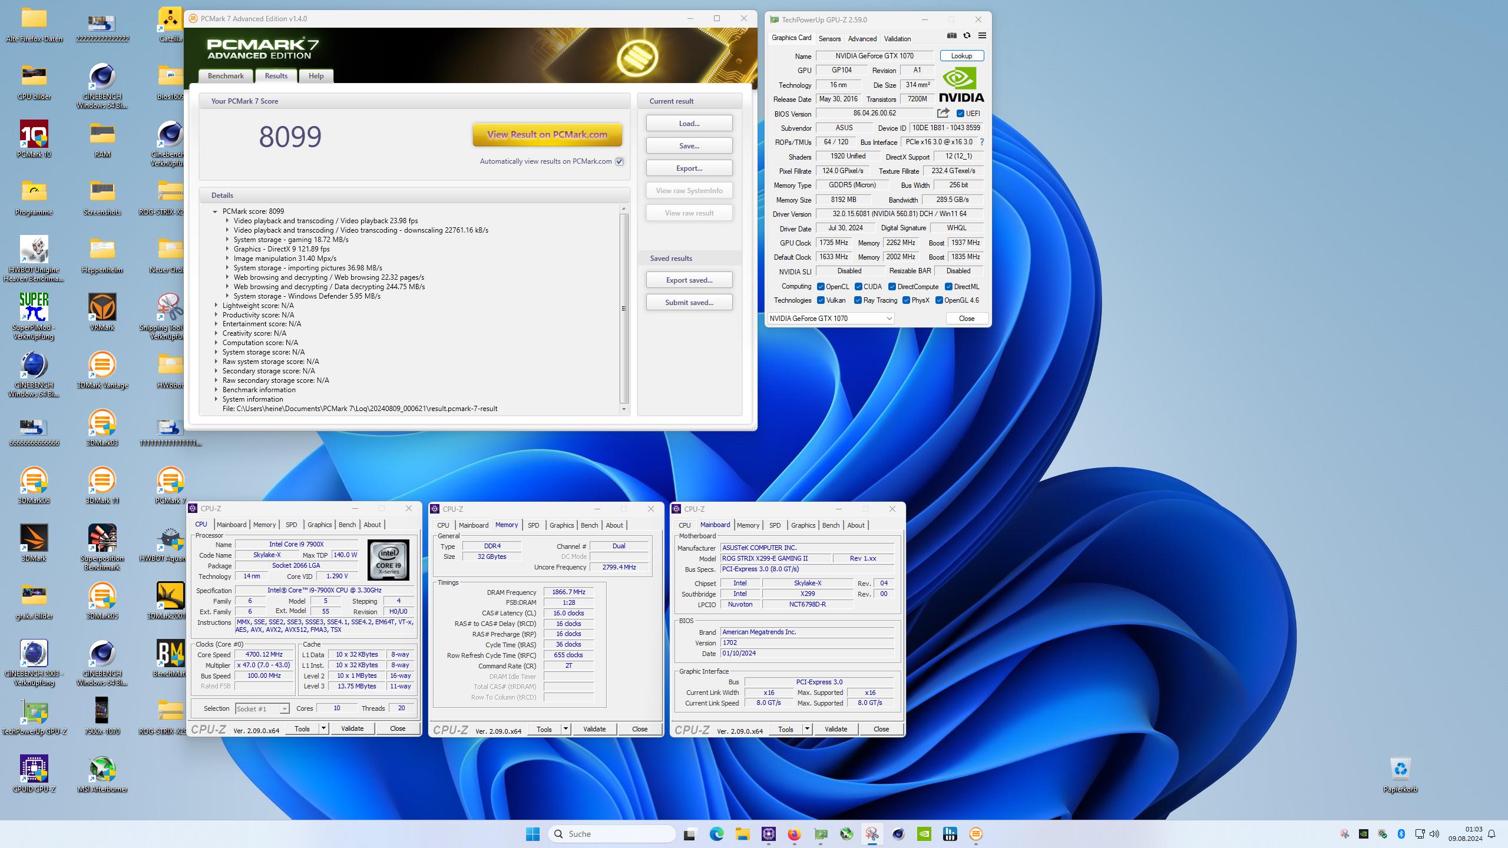Viewport: 1508px width, 848px height.
Task: Open the HWBOT Unigine Heaven Benchmark icon
Action: pos(34,259)
